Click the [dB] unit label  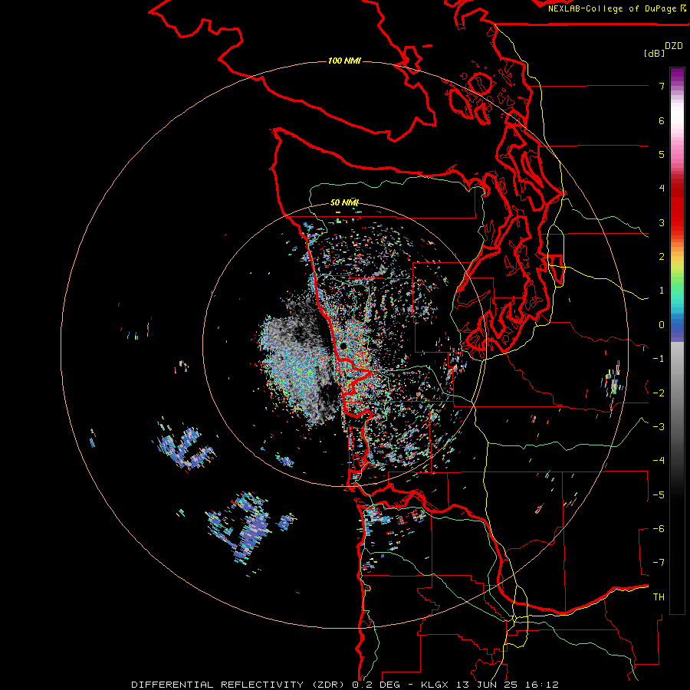coord(654,53)
